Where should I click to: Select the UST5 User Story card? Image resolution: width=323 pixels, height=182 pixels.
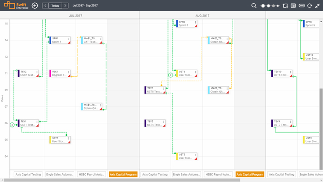[x=186, y=157]
